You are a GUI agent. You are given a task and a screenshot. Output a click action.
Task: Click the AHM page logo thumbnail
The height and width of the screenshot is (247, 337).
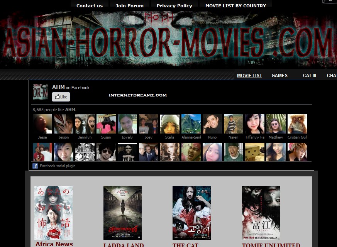41,92
